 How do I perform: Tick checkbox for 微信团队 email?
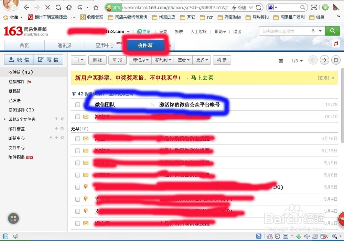77,104
